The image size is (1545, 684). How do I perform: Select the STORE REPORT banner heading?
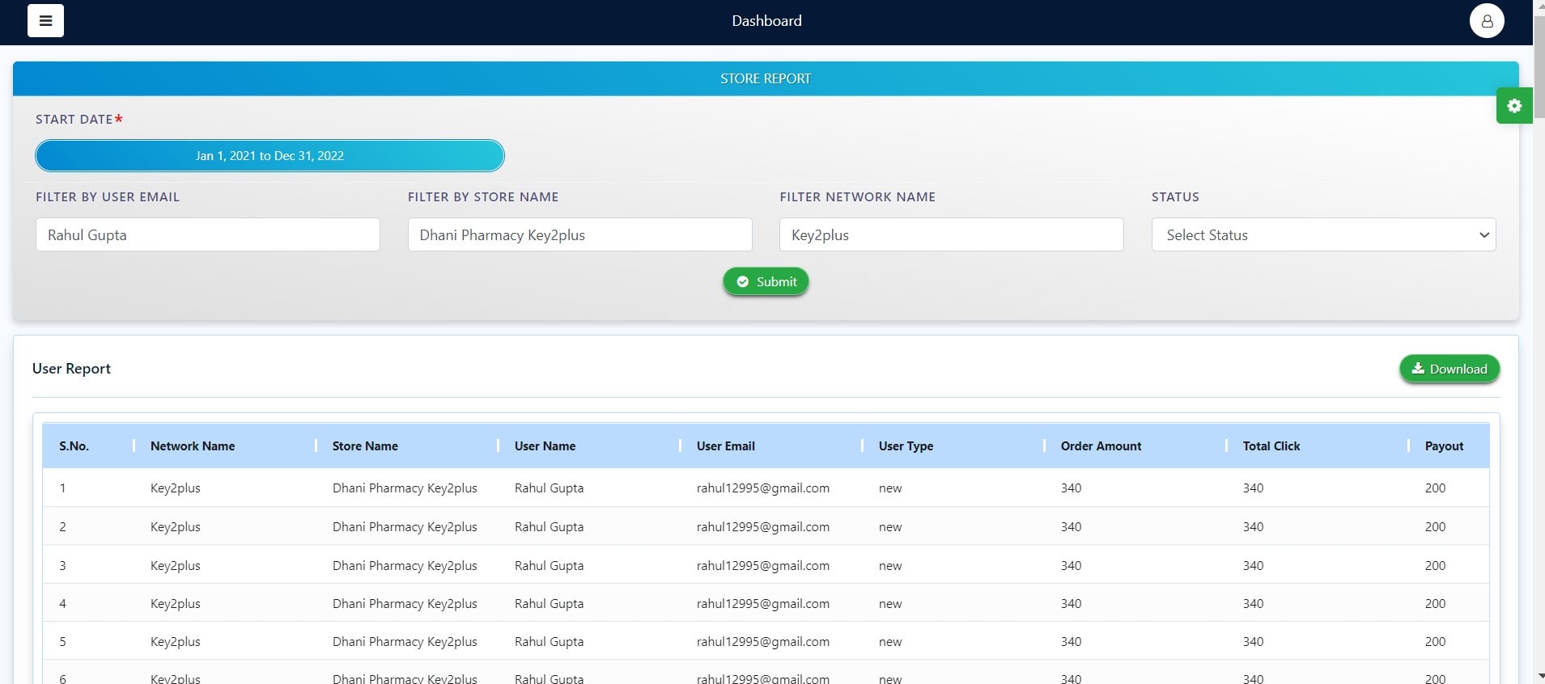tap(766, 78)
